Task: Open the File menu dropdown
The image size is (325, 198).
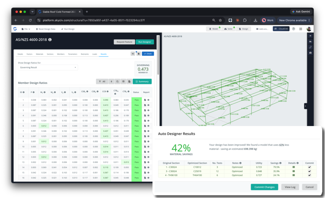Action: click(x=26, y=29)
